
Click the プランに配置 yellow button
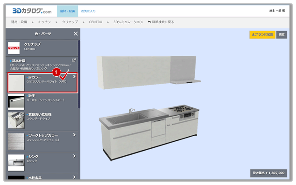[262, 34]
